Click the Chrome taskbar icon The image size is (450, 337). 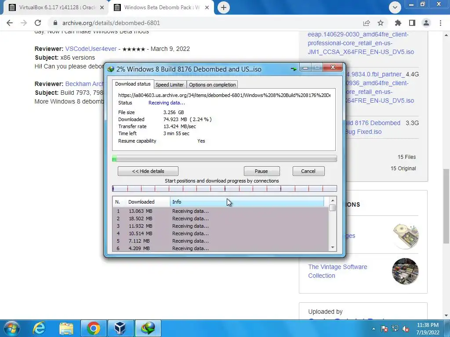(x=94, y=328)
